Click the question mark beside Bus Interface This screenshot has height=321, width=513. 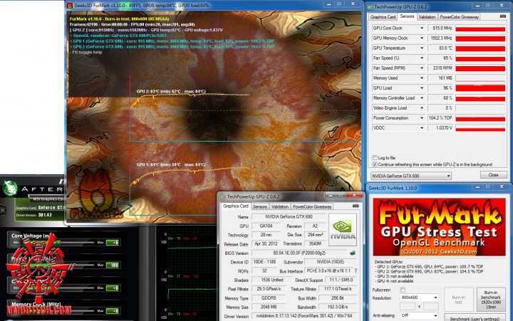point(356,270)
